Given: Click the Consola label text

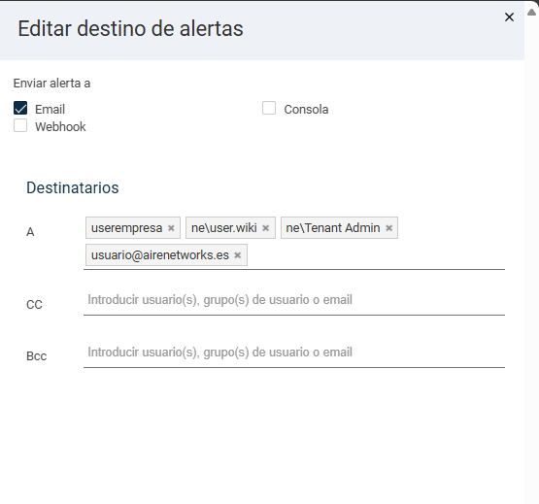Looking at the screenshot, I should (306, 110).
